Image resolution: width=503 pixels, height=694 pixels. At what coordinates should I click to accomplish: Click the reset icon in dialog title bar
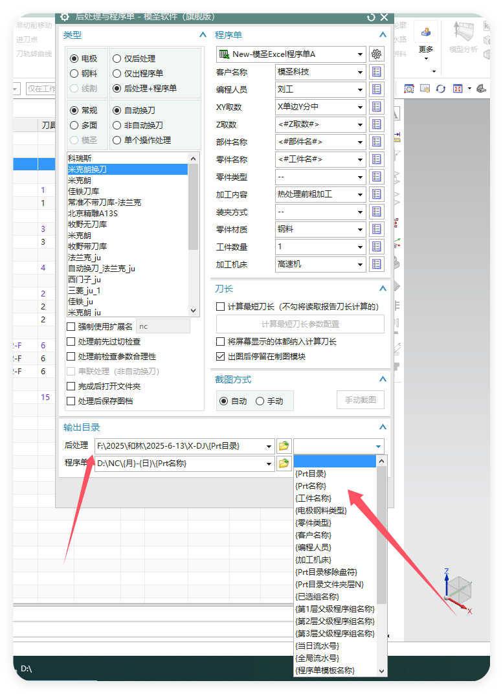(x=371, y=17)
